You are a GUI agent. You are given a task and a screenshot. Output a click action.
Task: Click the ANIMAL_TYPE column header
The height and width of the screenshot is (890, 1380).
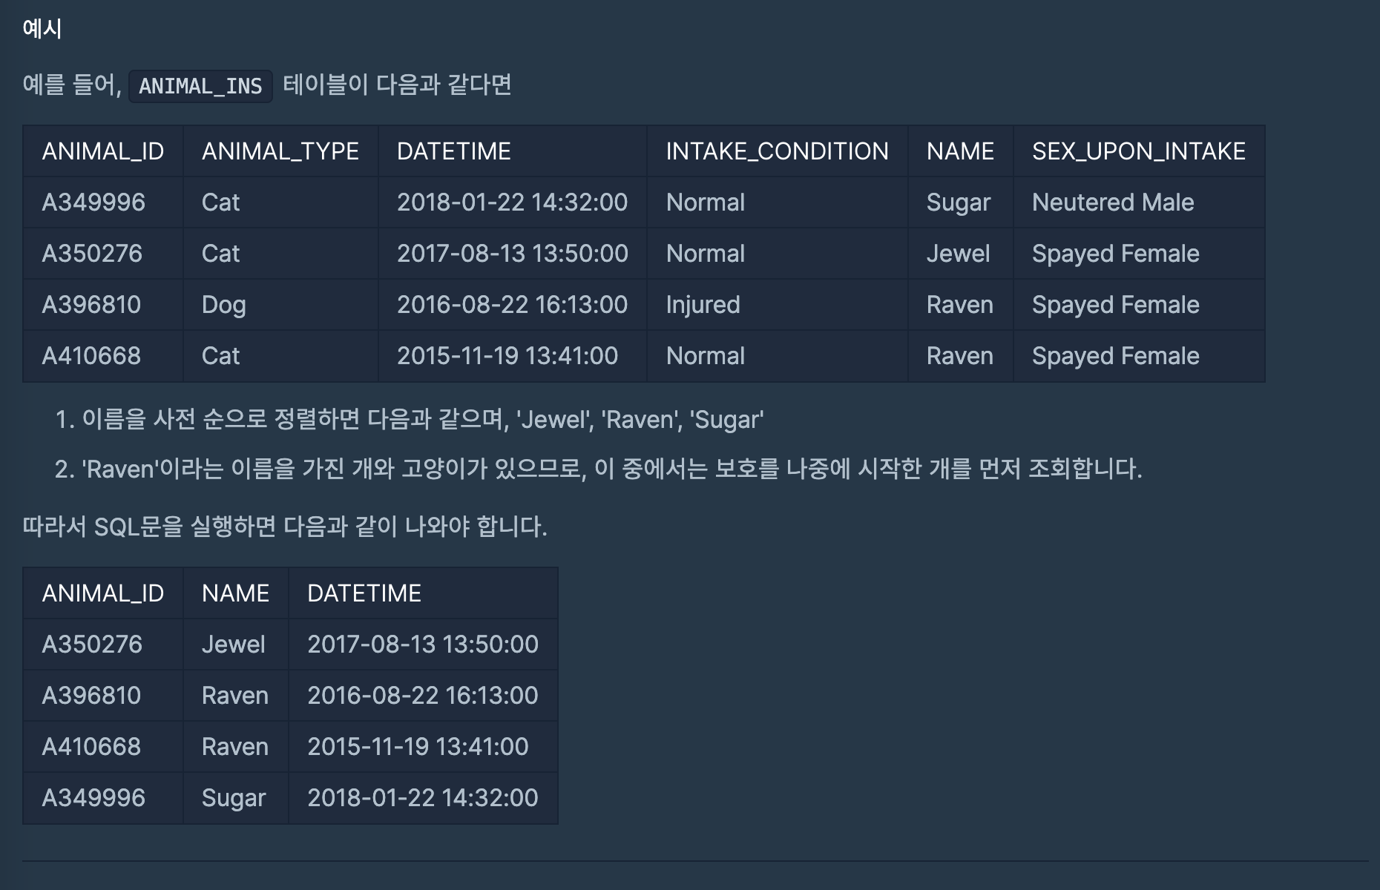280,151
